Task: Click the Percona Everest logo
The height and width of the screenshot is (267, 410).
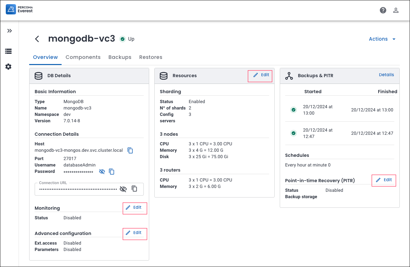Action: coord(20,10)
